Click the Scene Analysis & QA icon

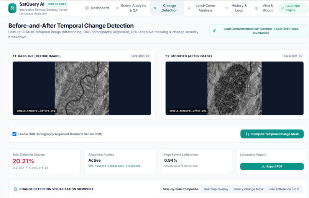click(x=117, y=8)
